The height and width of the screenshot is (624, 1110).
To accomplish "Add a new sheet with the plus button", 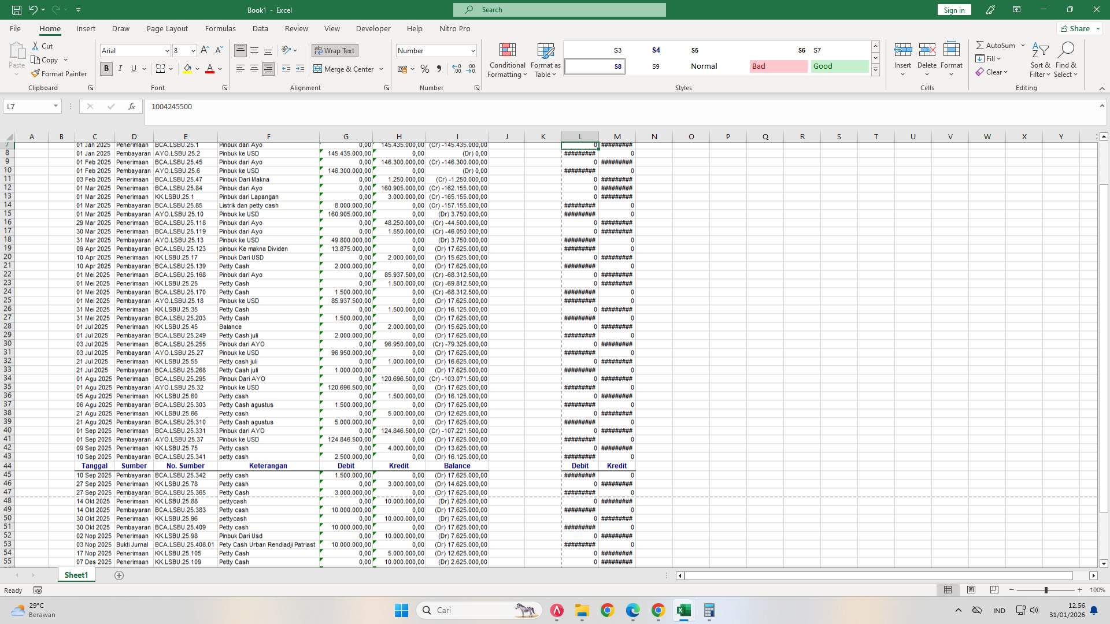I will [119, 575].
